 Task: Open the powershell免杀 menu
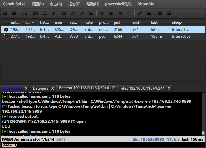(x=118, y=4)
